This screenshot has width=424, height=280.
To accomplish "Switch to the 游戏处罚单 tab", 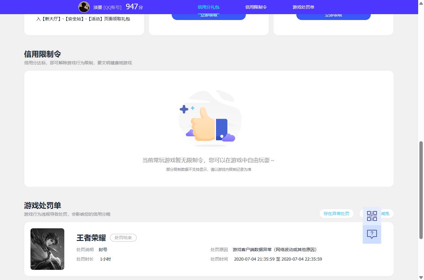I will coord(303,7).
